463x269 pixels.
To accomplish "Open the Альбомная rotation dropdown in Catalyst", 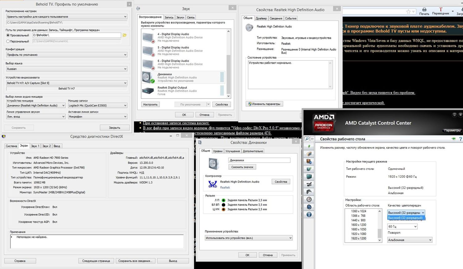I will tap(410, 240).
